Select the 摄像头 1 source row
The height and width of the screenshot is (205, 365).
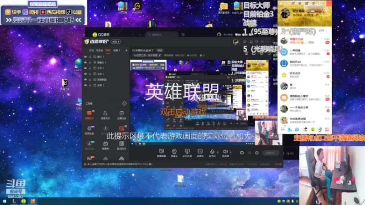106,62
